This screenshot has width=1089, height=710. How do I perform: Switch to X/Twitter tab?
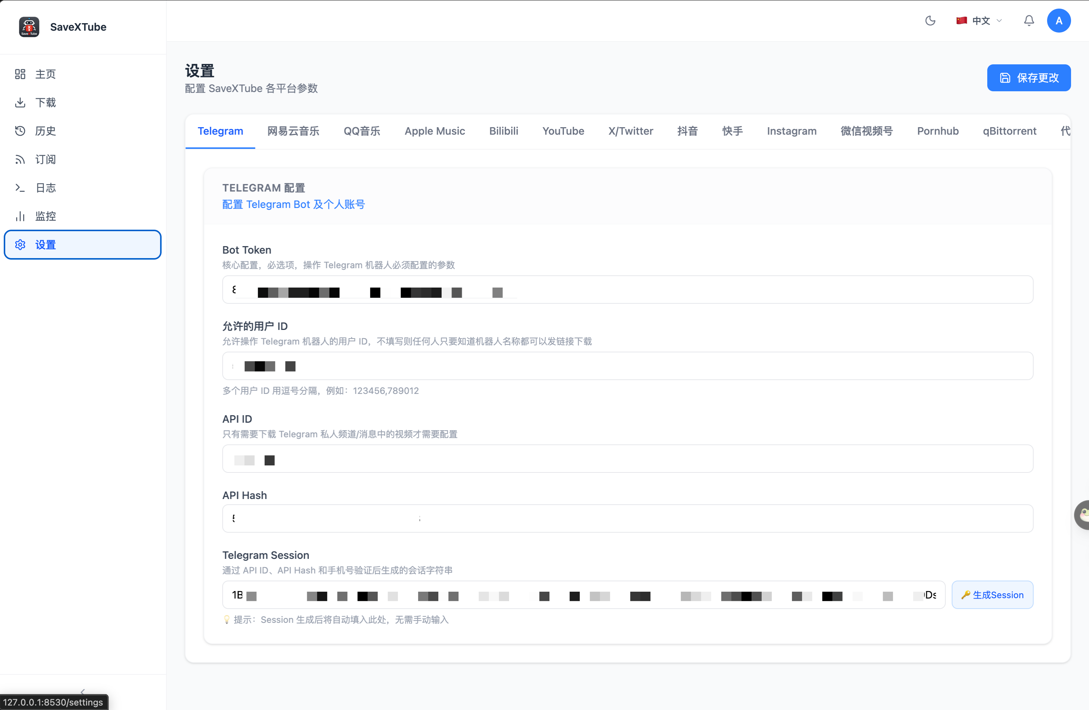click(631, 131)
